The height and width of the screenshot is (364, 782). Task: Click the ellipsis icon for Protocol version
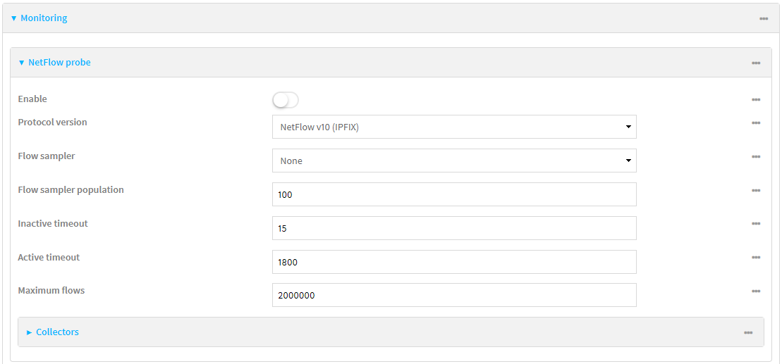pos(755,123)
